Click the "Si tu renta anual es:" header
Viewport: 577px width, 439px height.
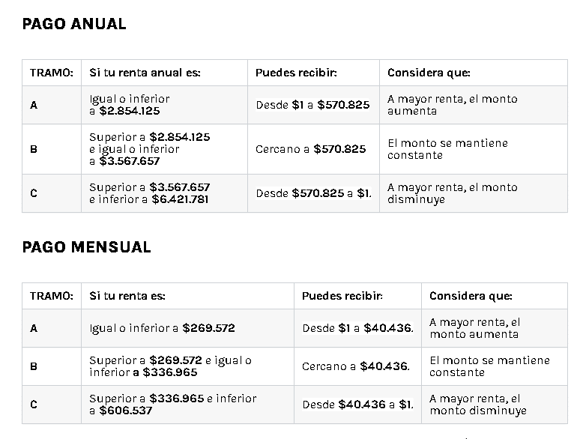tap(145, 73)
